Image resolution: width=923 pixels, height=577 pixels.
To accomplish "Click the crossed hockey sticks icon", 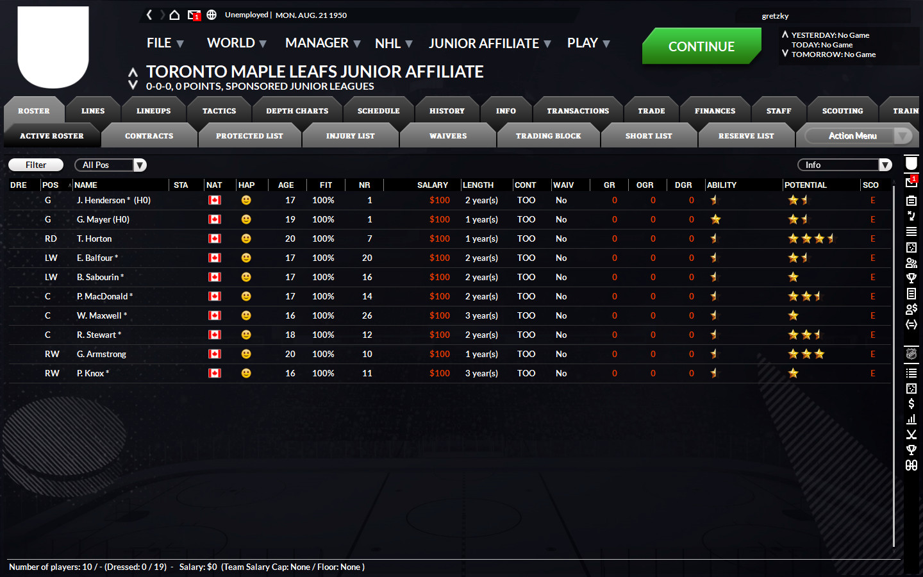I will coord(911,435).
